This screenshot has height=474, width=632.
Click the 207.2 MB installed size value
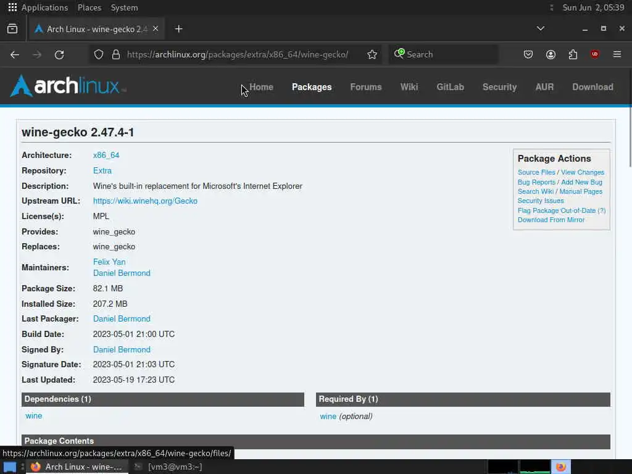[x=110, y=304]
